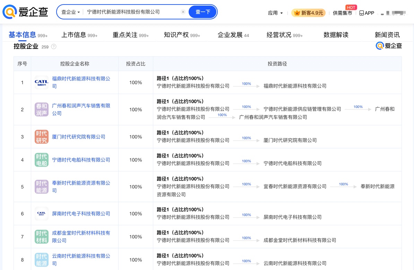This screenshot has width=414, height=270.
Task: Select the 春和润声 company logo
Action: (x=41, y=109)
